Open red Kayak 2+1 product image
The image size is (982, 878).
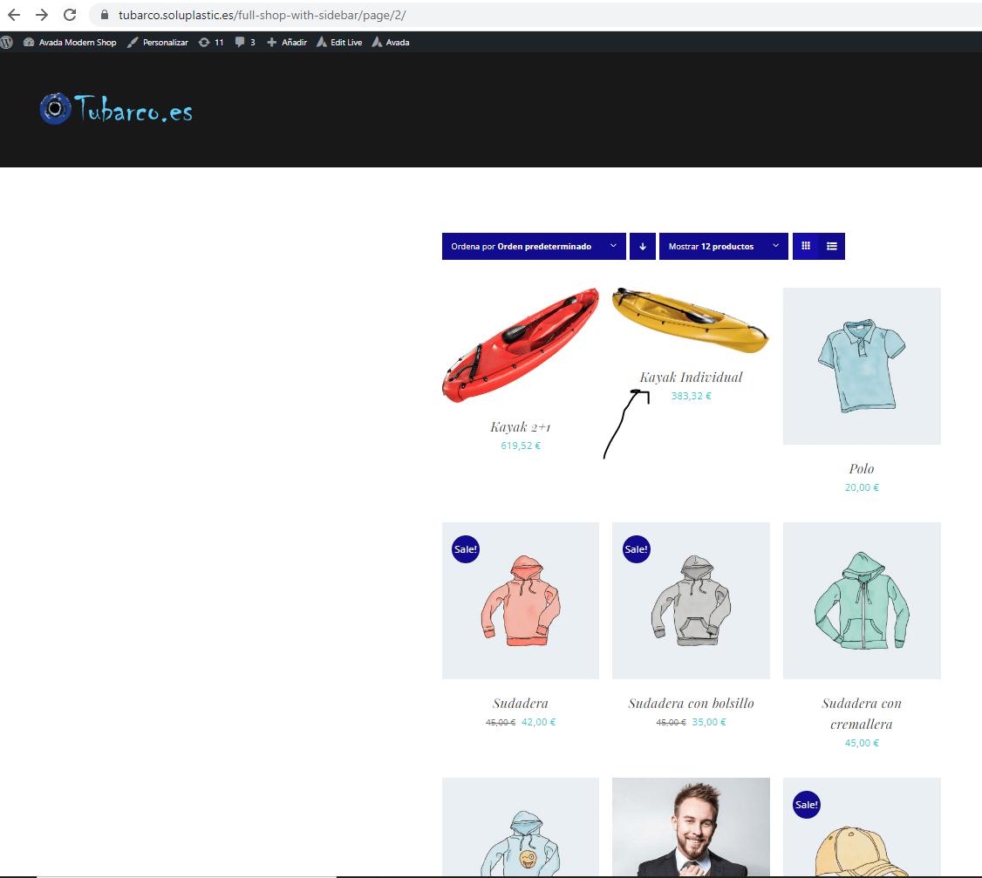(521, 345)
